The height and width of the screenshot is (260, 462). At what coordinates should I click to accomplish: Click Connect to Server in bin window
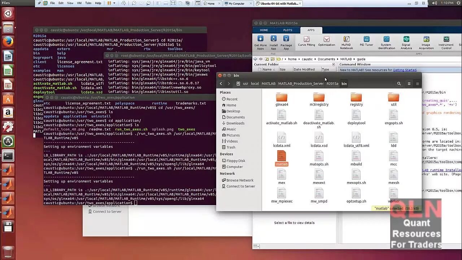point(239,186)
